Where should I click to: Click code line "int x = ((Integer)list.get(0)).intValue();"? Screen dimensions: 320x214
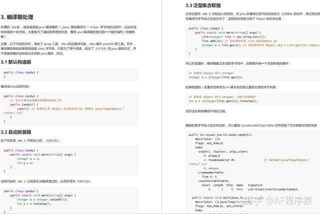tap(223, 101)
